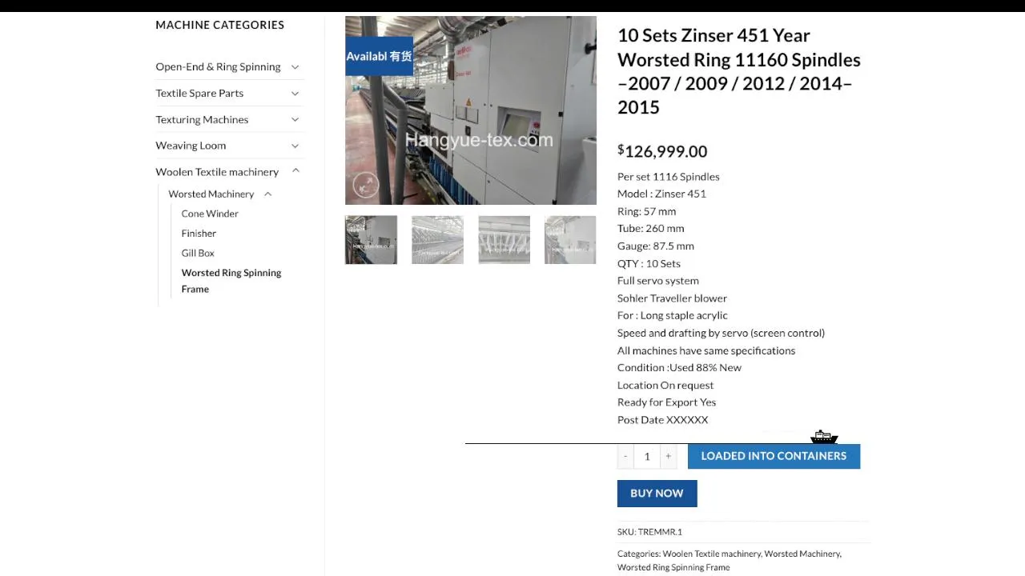This screenshot has height=576, width=1025.
Task: Select the third product thumbnail
Action: 504,240
